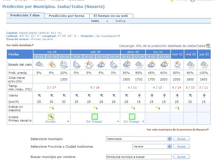Click the sáb 29 date header

(x=95, y=52)
